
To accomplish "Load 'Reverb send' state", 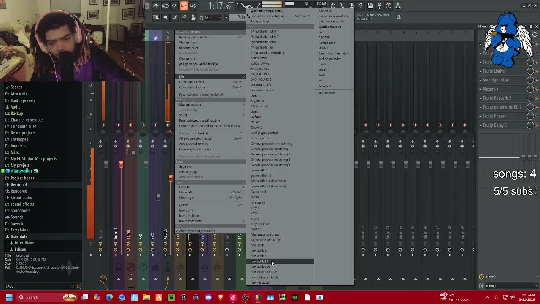I will pos(334,43).
